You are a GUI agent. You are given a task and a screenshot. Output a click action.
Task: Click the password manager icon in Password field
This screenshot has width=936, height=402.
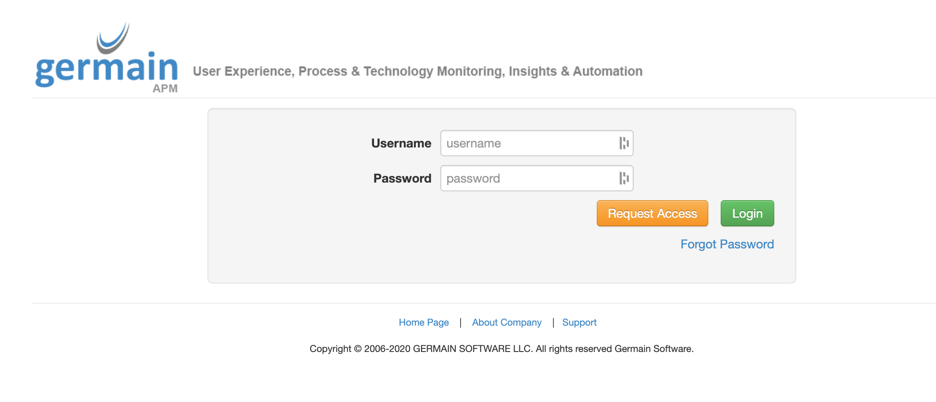point(624,178)
